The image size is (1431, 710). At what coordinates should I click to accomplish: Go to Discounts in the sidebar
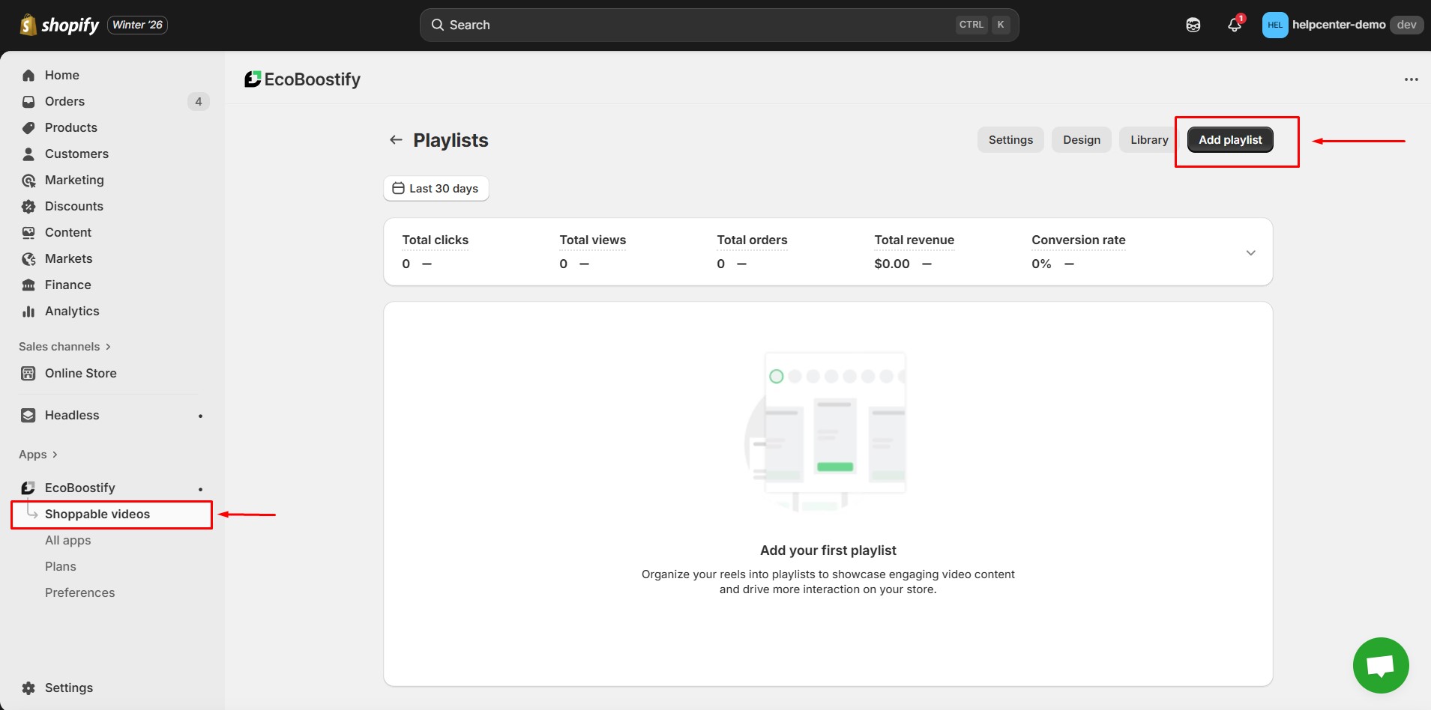73,206
